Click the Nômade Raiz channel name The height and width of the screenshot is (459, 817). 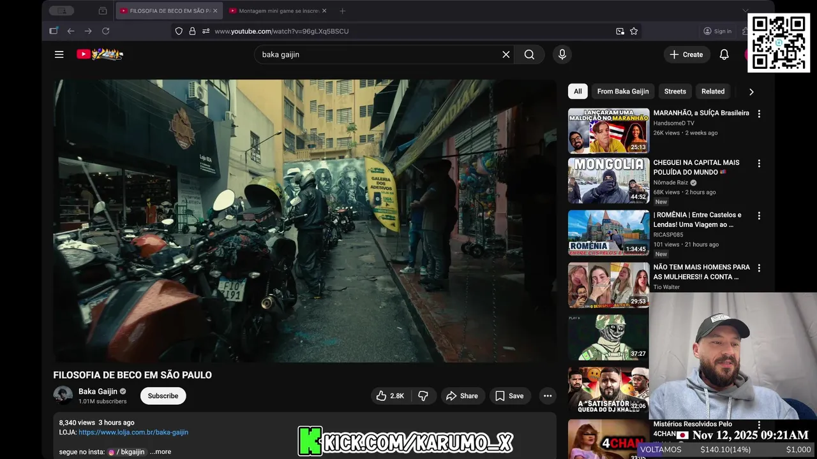pos(671,182)
